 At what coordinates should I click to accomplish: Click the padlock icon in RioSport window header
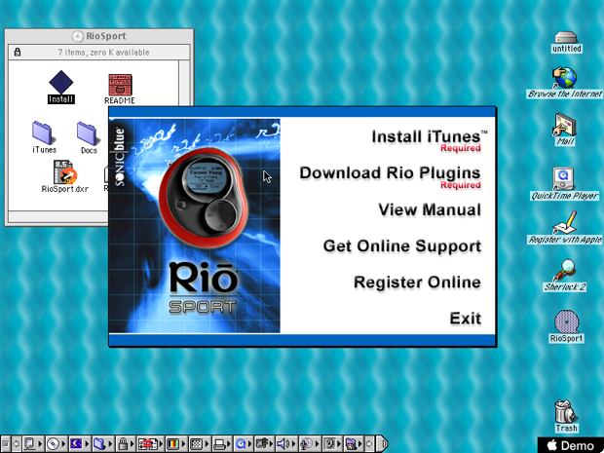coord(18,52)
